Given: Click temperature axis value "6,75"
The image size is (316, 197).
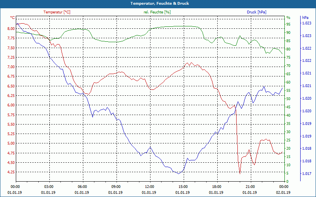Looking at the screenshot, I should 11,76.
